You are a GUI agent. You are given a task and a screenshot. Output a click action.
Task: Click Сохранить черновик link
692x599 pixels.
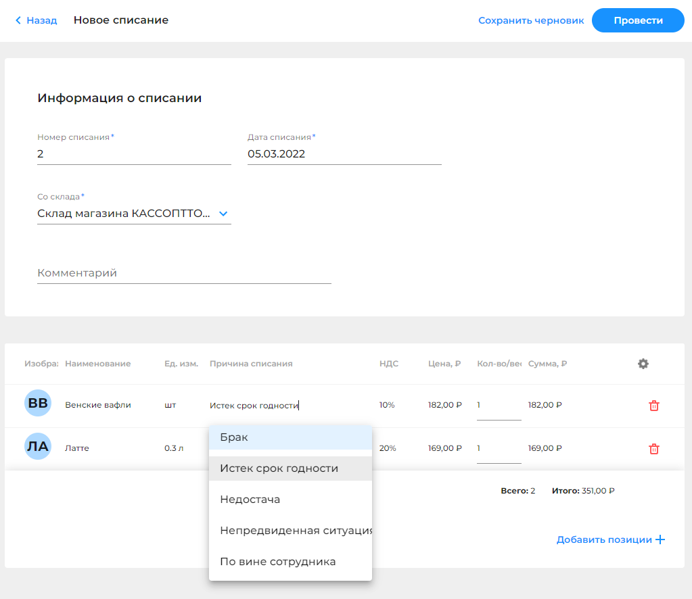tap(530, 20)
